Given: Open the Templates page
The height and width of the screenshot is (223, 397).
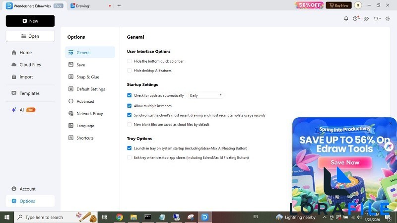Looking at the screenshot, I should [30, 93].
